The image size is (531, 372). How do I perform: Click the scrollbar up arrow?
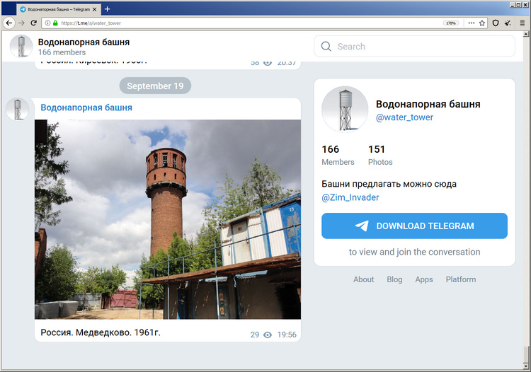click(526, 34)
